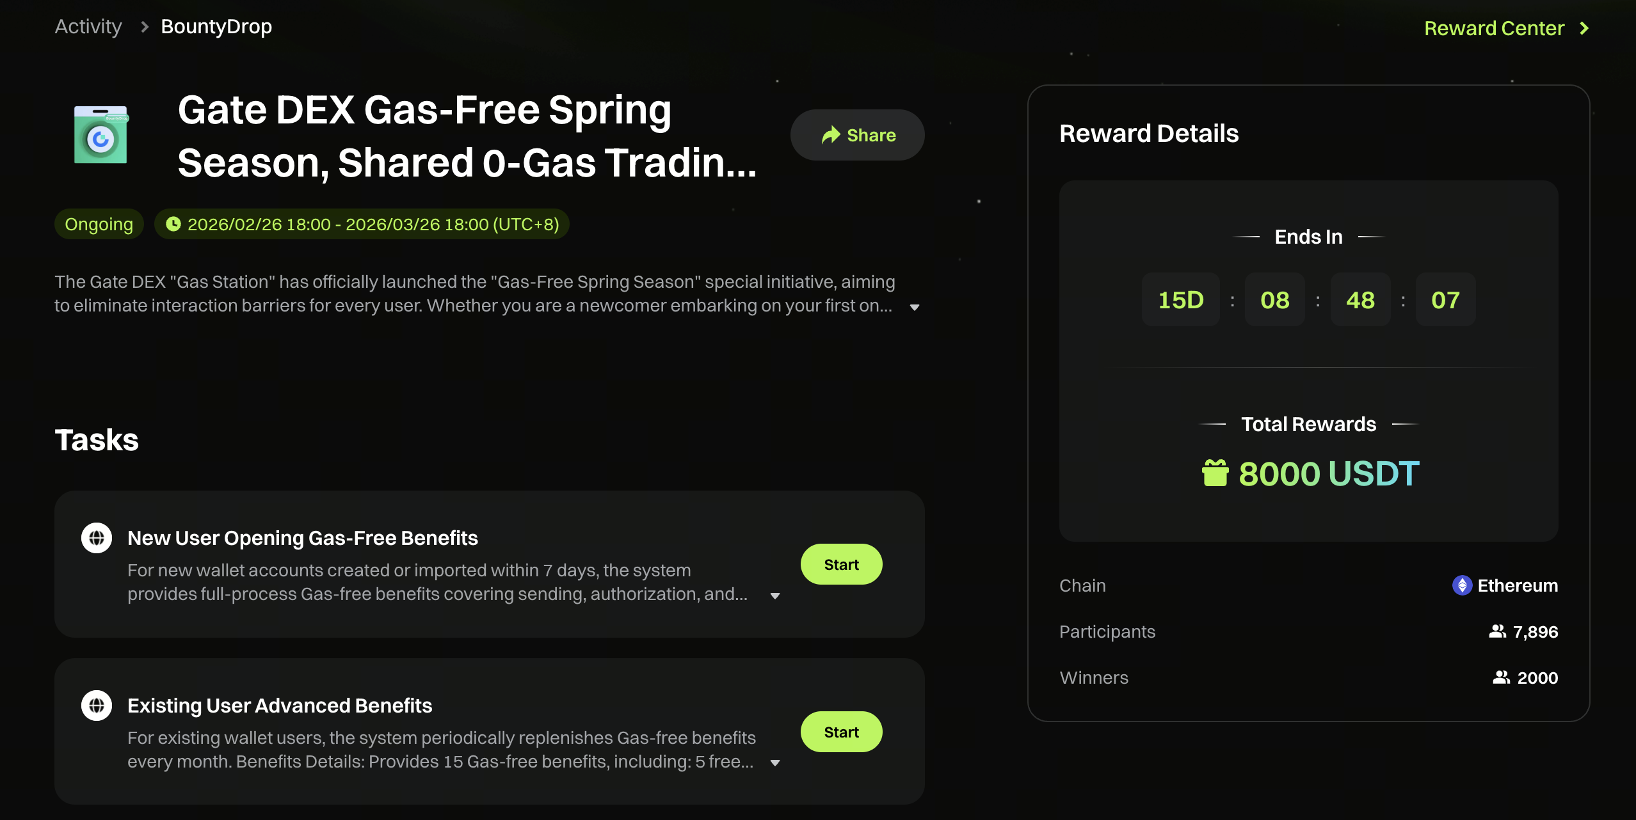Click the people icon next to 2000 winners
The image size is (1636, 820).
pos(1501,677)
